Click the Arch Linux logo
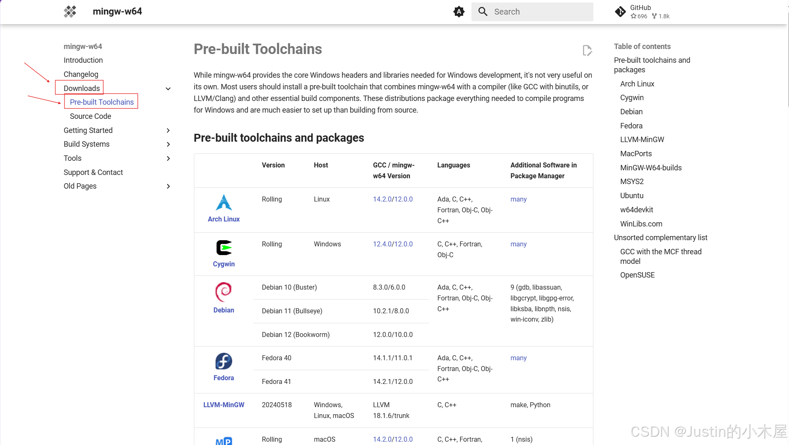 point(224,202)
